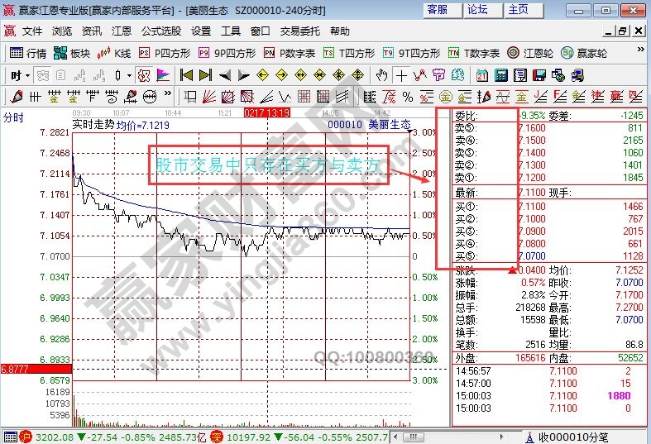Screen dimensions: 651x444
Task: Open the 板块 sector view
Action: click(x=71, y=53)
